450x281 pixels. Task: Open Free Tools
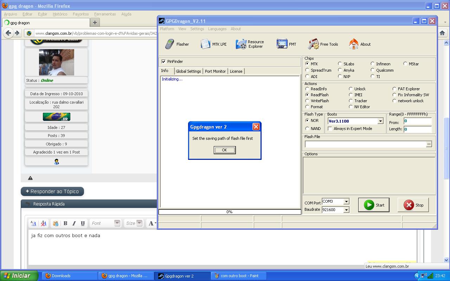(323, 44)
